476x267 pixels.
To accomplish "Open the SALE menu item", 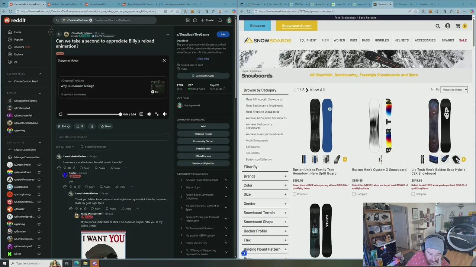I will (x=463, y=40).
